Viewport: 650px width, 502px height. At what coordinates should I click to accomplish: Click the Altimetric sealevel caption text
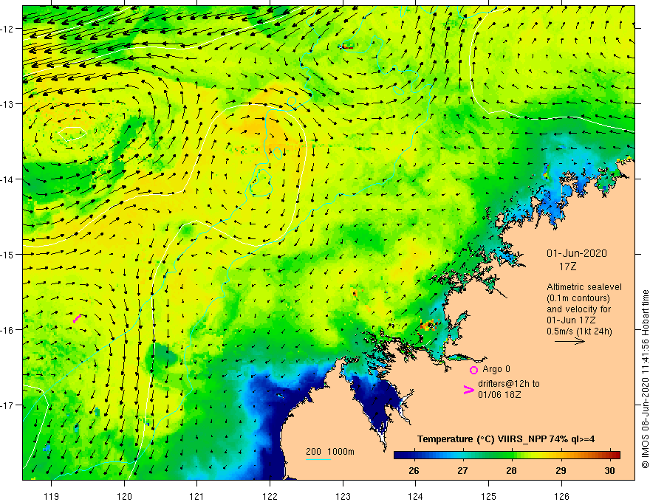coord(584,287)
